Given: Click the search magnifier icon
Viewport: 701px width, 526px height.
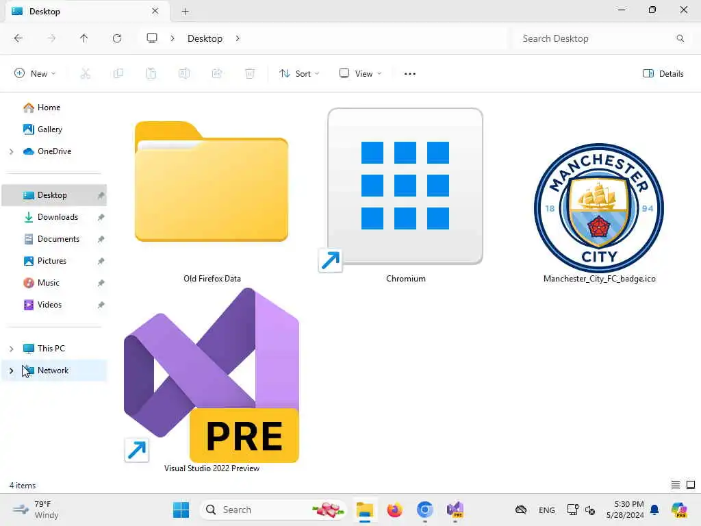Looking at the screenshot, I should point(680,38).
